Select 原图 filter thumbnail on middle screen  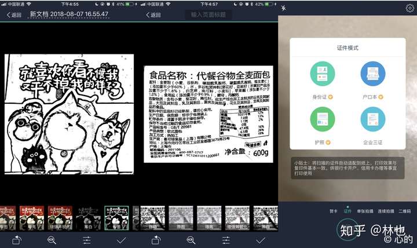(181, 218)
